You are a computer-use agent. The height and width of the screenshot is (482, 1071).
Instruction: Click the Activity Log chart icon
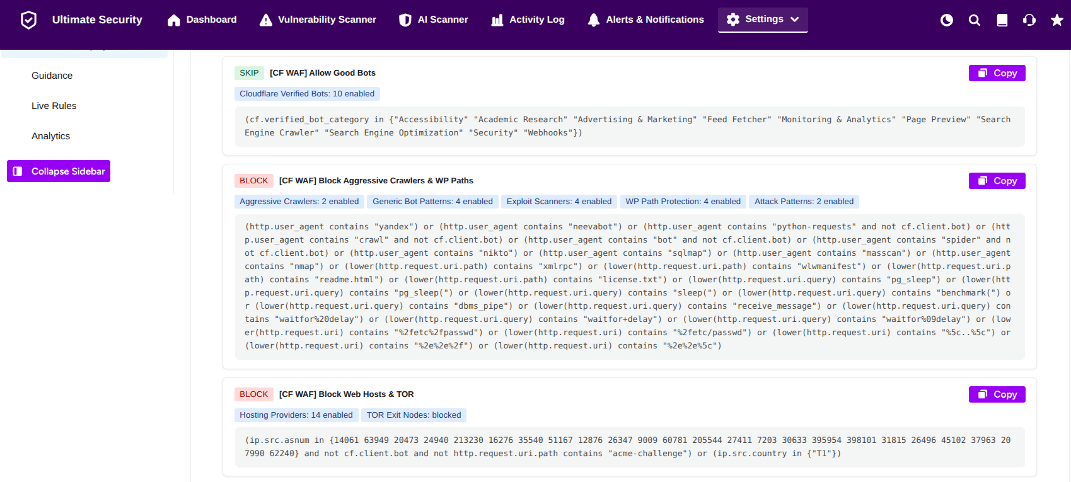pos(497,20)
